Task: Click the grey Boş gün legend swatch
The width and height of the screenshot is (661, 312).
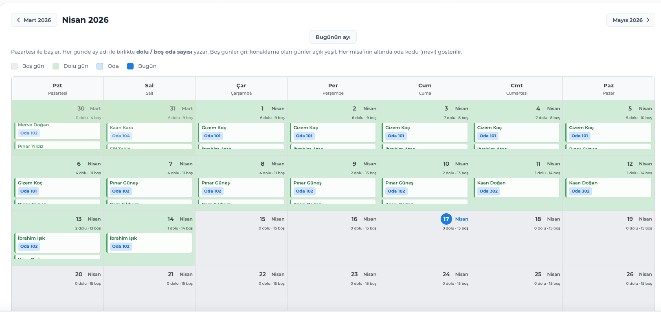Action: (x=14, y=66)
